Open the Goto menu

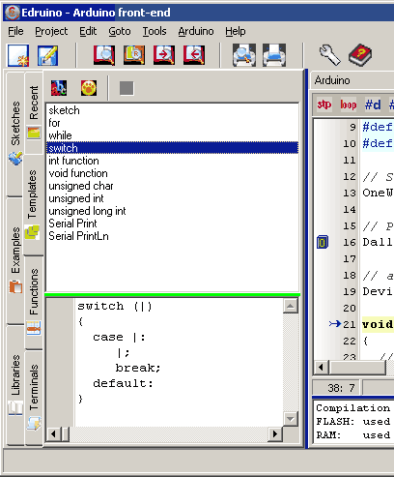pos(120,31)
